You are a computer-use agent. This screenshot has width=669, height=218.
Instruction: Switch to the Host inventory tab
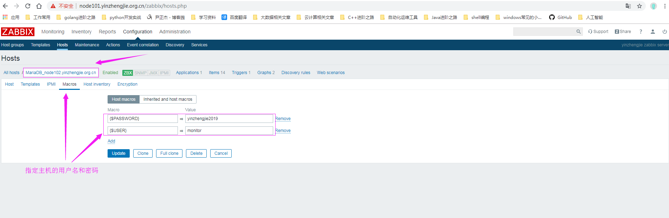point(97,84)
